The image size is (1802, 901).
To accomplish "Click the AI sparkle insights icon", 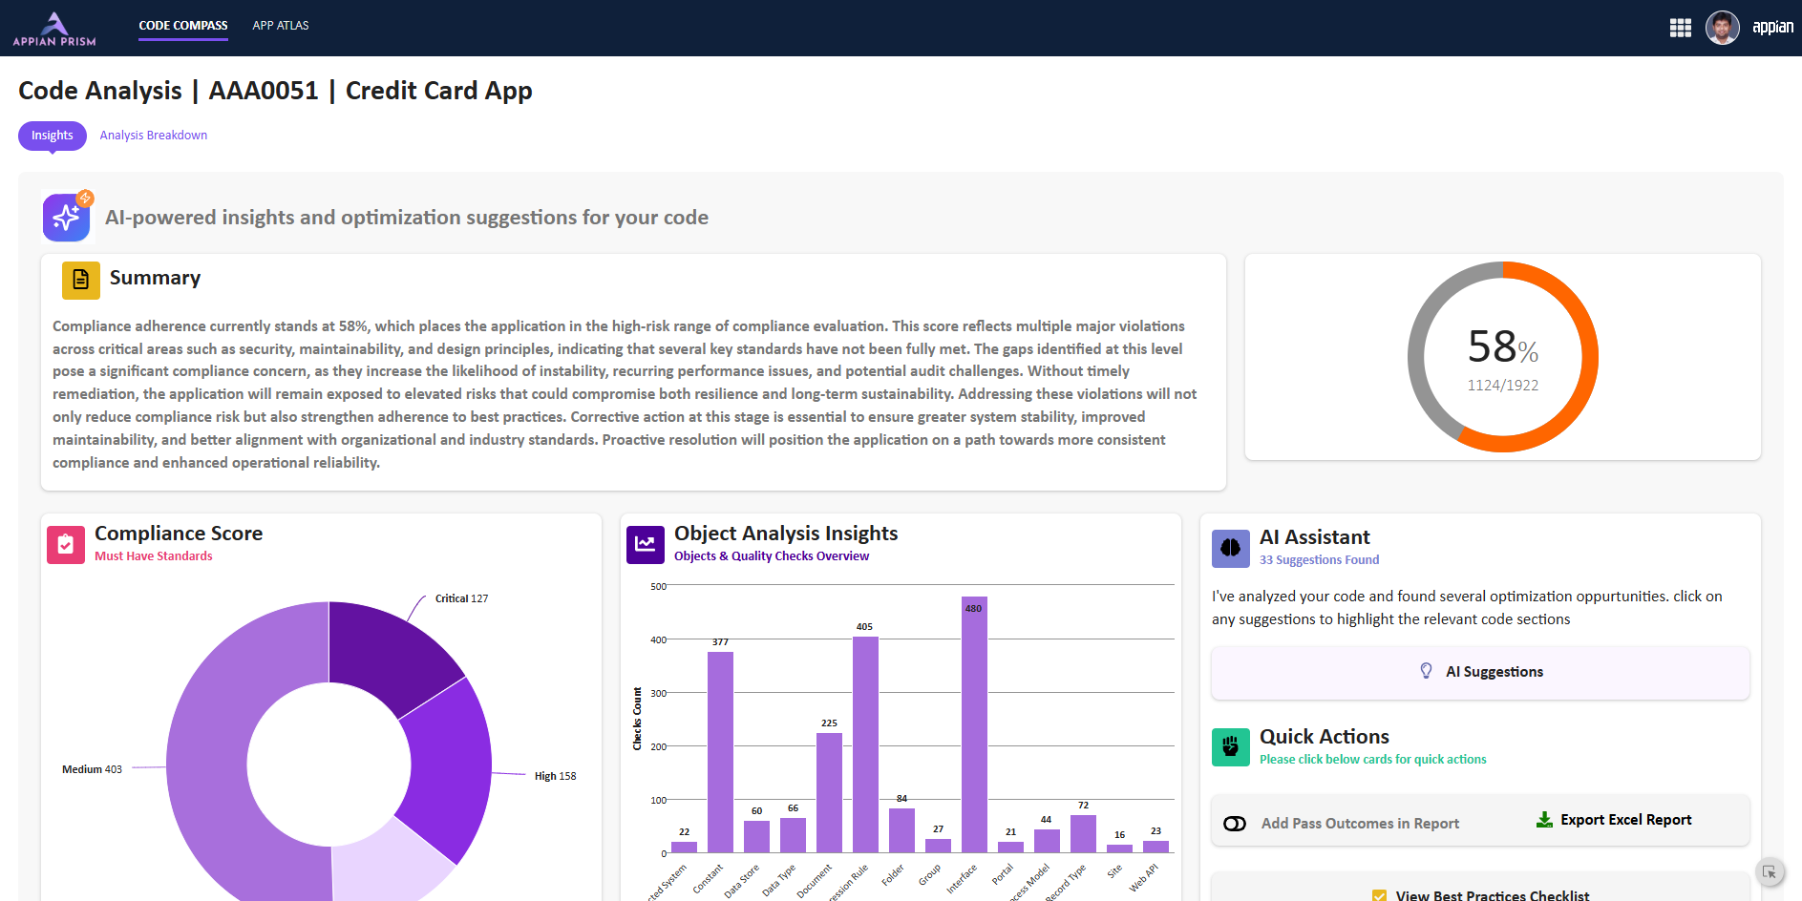I will point(66,218).
